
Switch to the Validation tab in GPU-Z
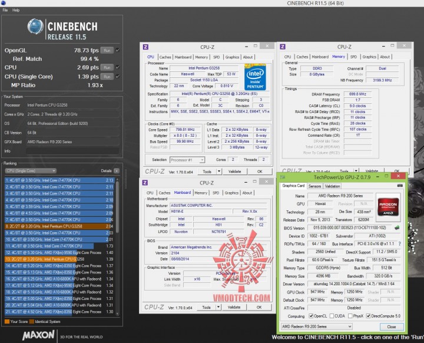coord(332,186)
